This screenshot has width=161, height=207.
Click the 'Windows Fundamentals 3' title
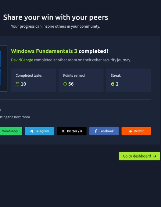[x=44, y=51]
